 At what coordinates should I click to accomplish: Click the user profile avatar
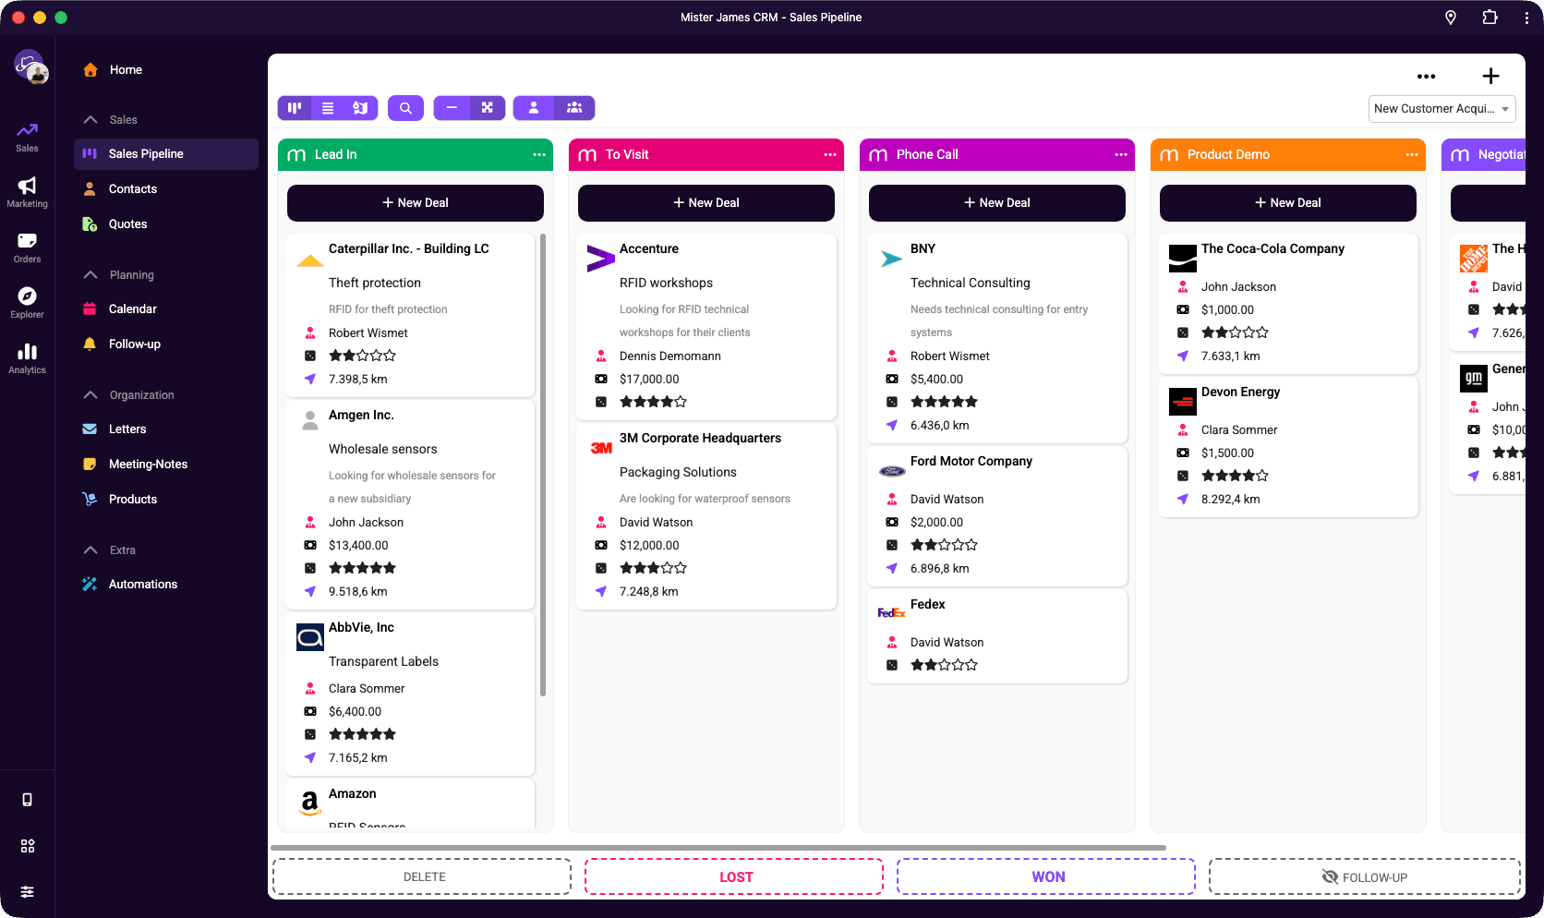(30, 66)
